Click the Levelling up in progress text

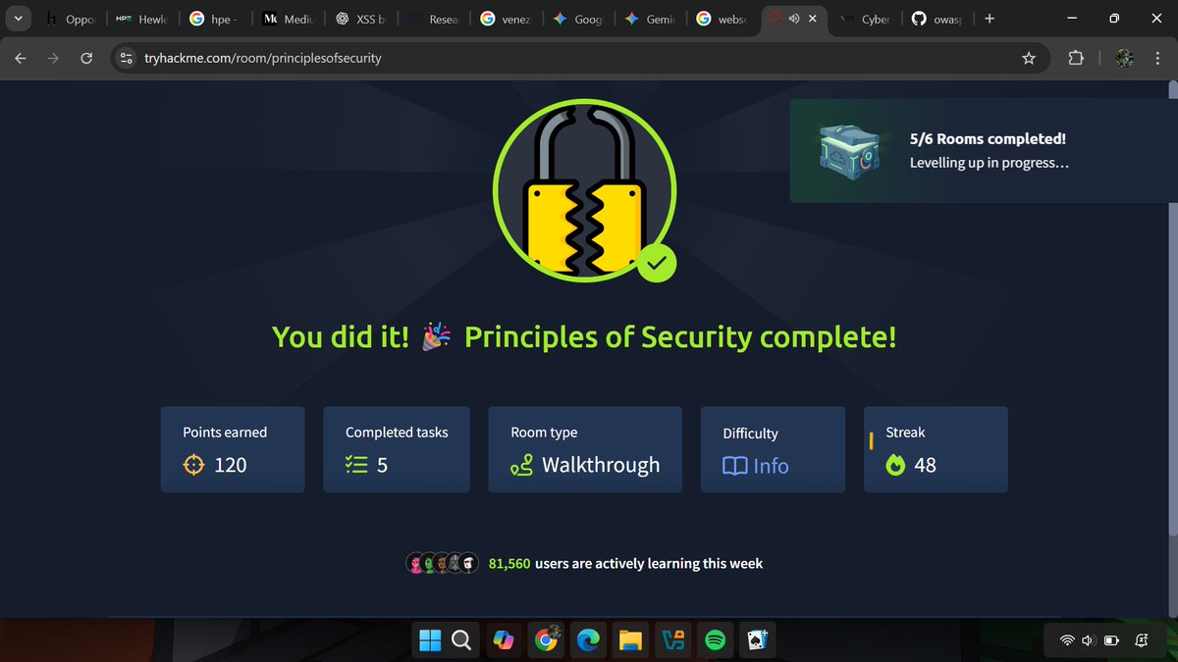pyautogui.click(x=990, y=163)
